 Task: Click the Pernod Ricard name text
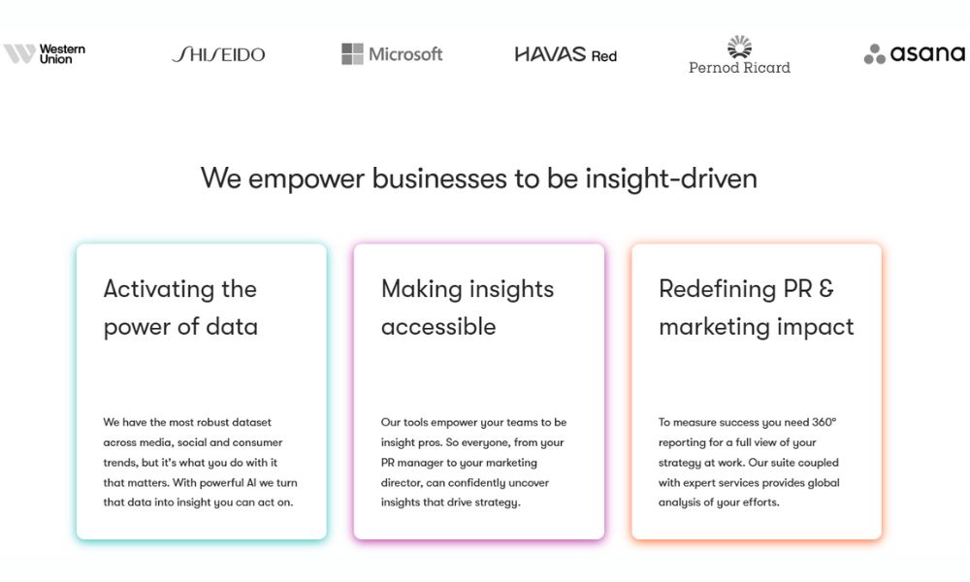(739, 68)
